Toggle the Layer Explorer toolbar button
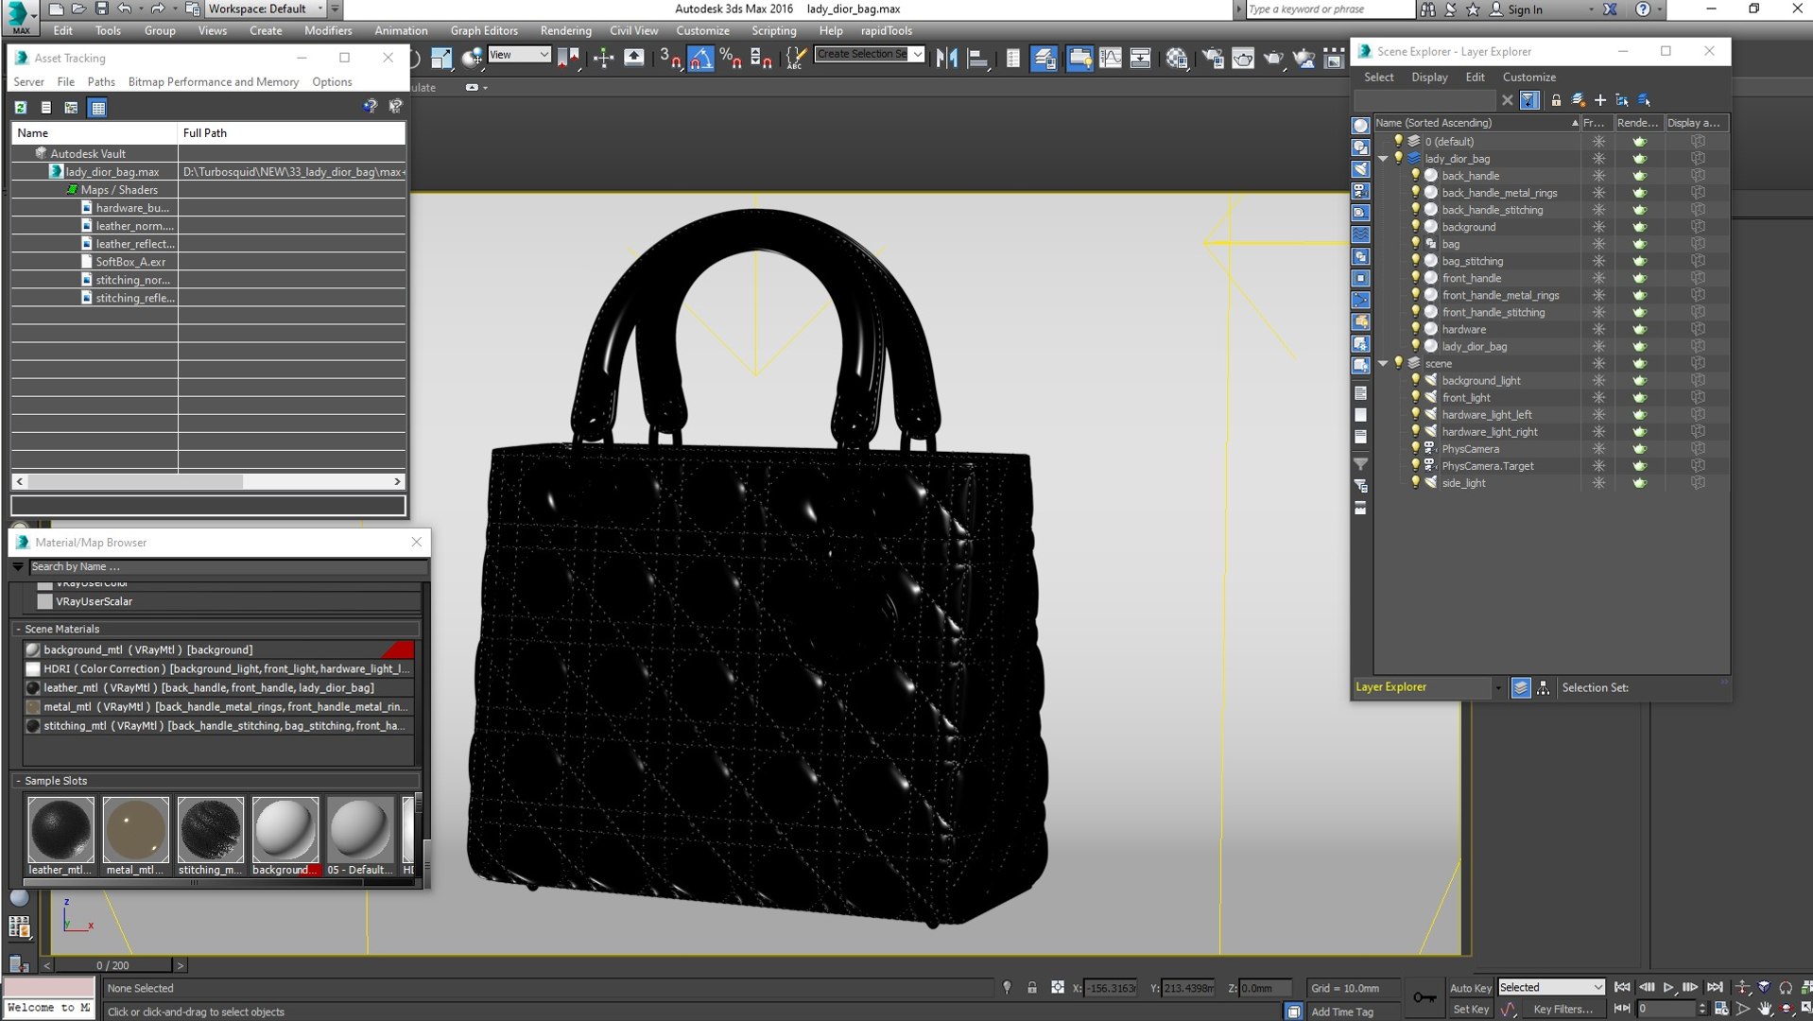Viewport: 1813px width, 1021px height. [1044, 59]
